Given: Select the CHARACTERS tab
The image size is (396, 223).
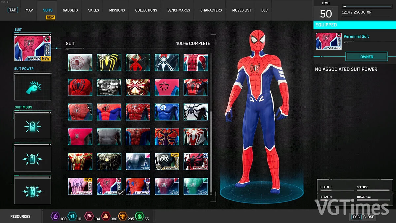Looking at the screenshot, I should click(x=211, y=10).
